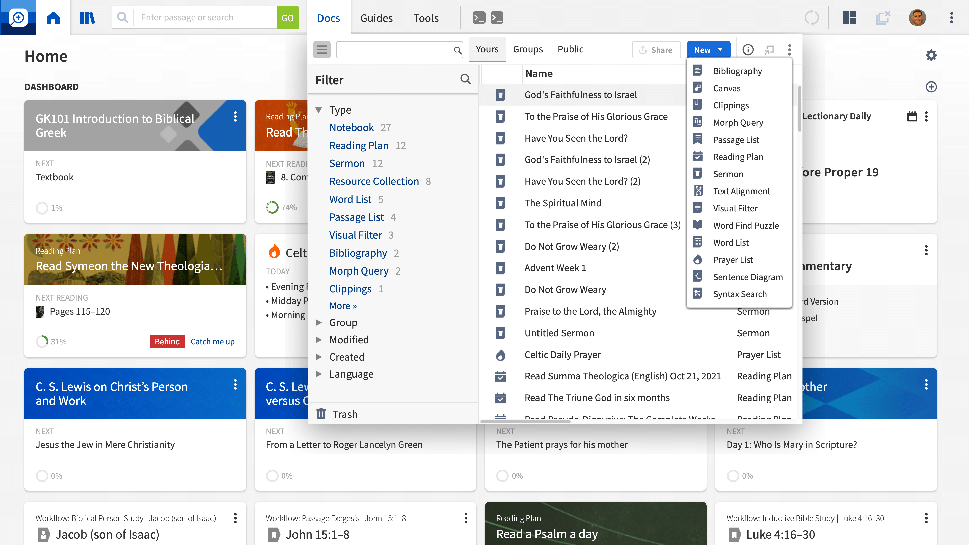The height and width of the screenshot is (545, 969).
Task: Select the Groups tab in Docs
Action: (528, 49)
